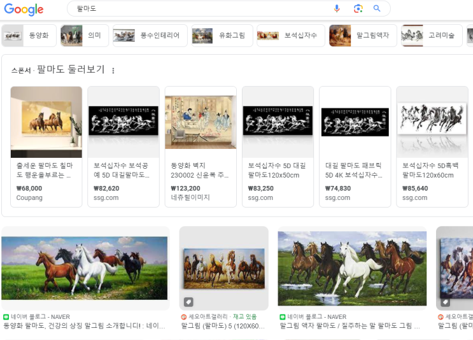The height and width of the screenshot is (340, 473).
Task: Click the 세오아트갤러리 favicon under 말그림 5
Action: tap(183, 317)
